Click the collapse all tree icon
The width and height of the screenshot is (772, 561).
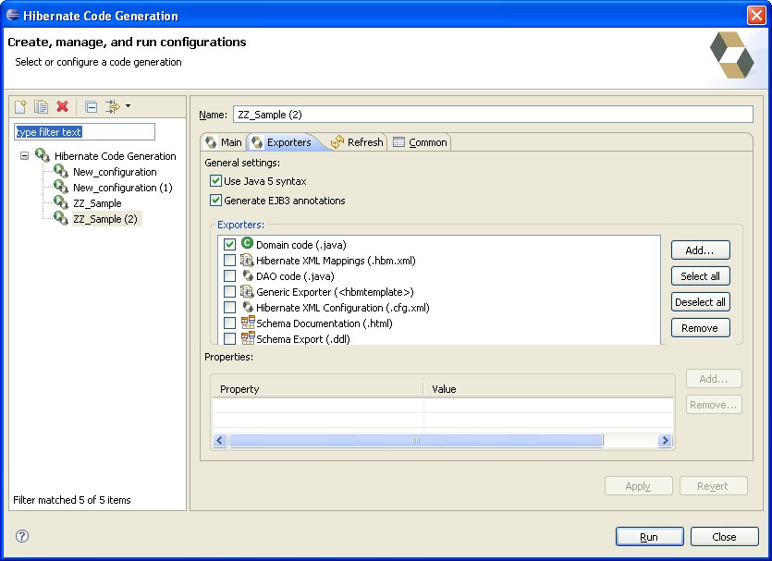(x=91, y=107)
